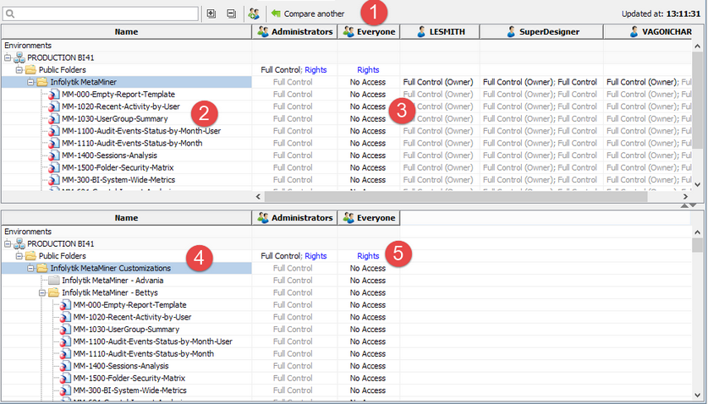The width and height of the screenshot is (708, 404).
Task: Select MM-1030-UserGroup-Summary in bottom panel
Action: 126,330
